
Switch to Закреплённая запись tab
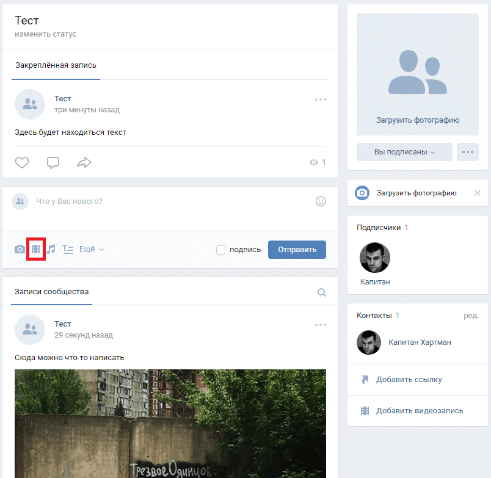point(56,65)
